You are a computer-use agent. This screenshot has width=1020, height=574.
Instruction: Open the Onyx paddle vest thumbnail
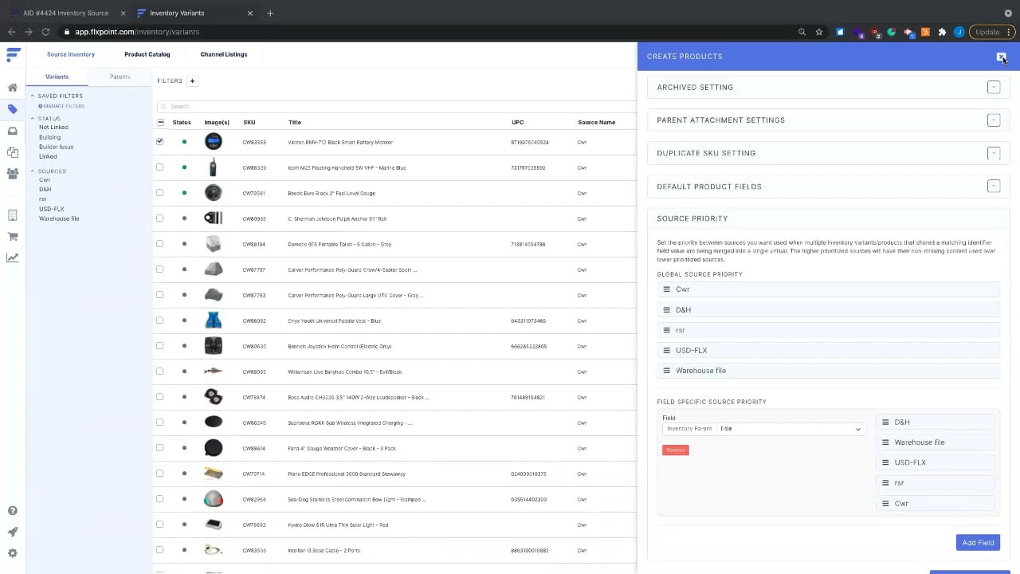[213, 320]
